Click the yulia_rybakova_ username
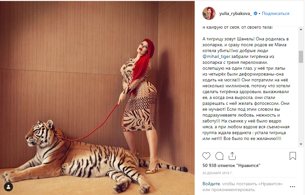Viewport: 305px width, 195px height. [236, 14]
